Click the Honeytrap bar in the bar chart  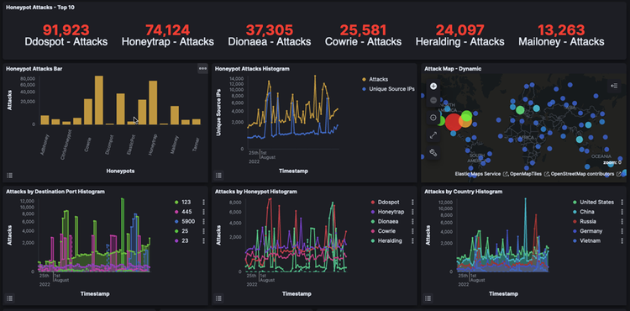[x=153, y=103]
